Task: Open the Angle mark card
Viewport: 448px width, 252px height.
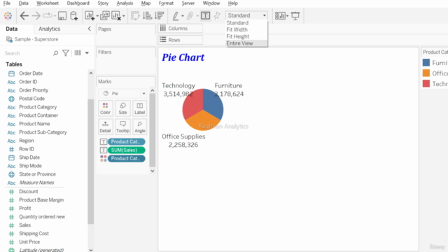Action: [140, 127]
